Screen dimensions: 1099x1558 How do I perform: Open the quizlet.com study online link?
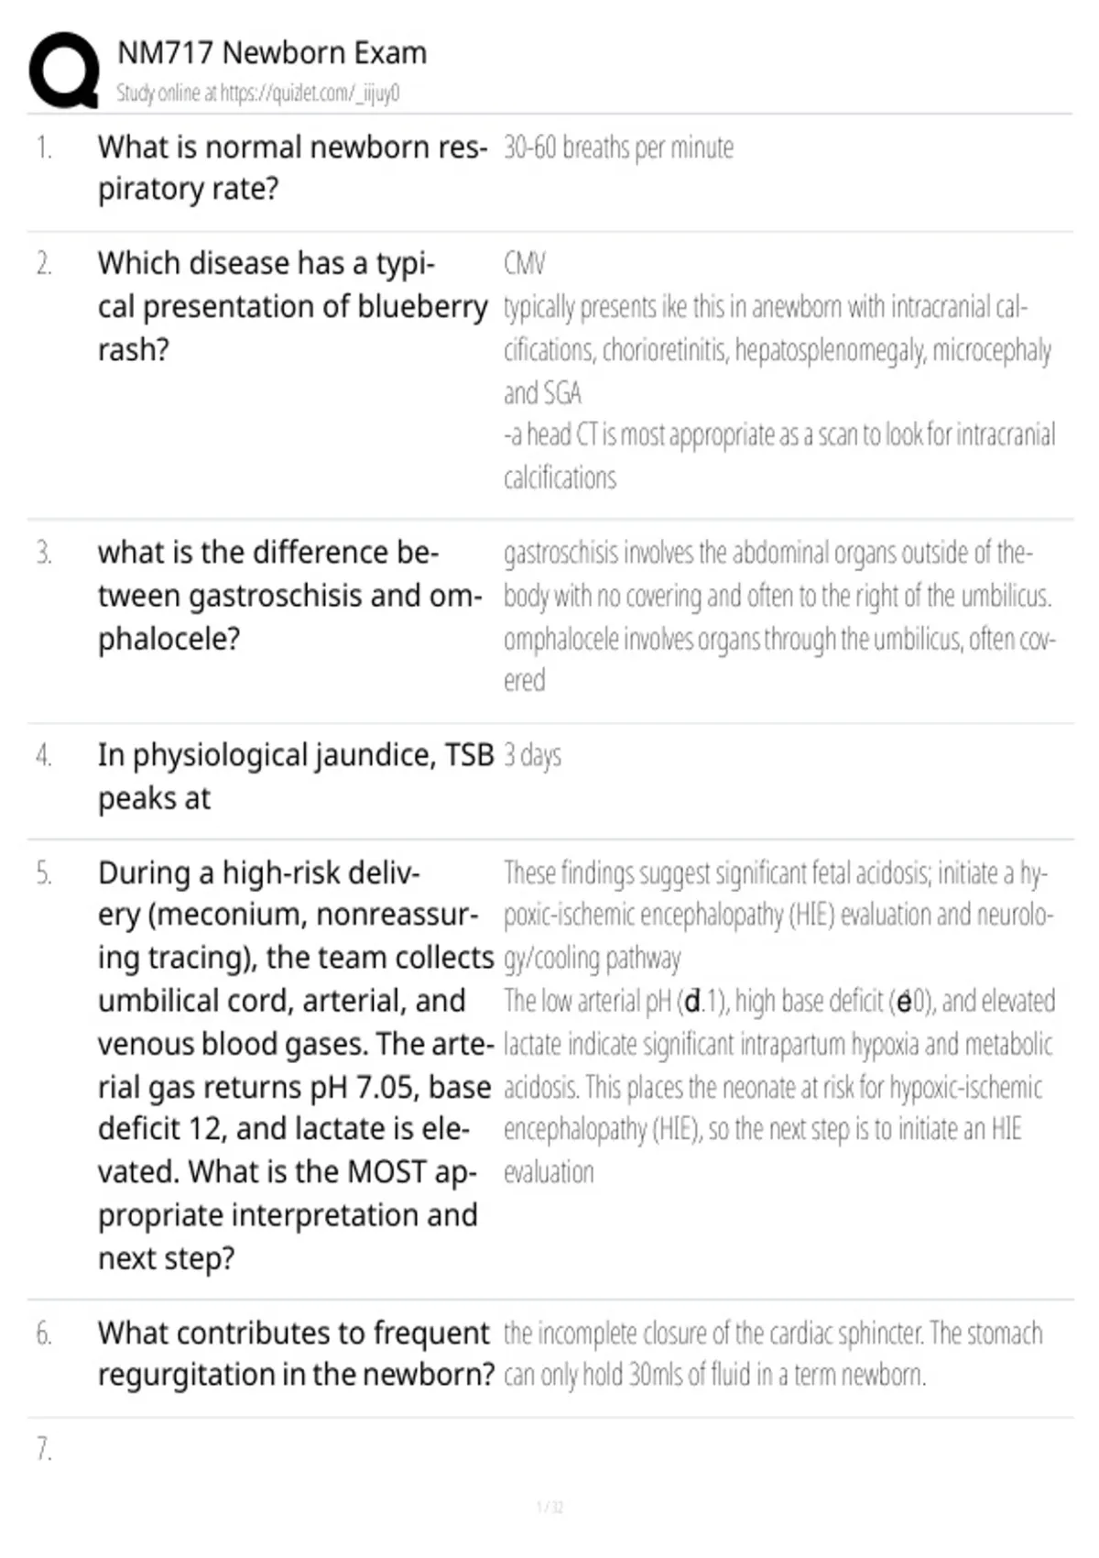[x=257, y=93]
